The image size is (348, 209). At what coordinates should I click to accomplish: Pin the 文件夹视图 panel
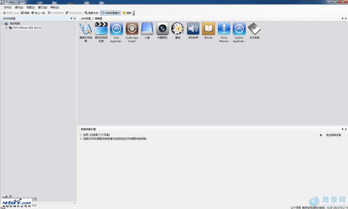[72, 19]
